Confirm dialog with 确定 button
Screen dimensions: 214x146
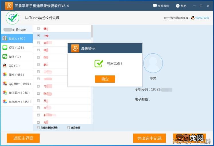click(x=105, y=79)
